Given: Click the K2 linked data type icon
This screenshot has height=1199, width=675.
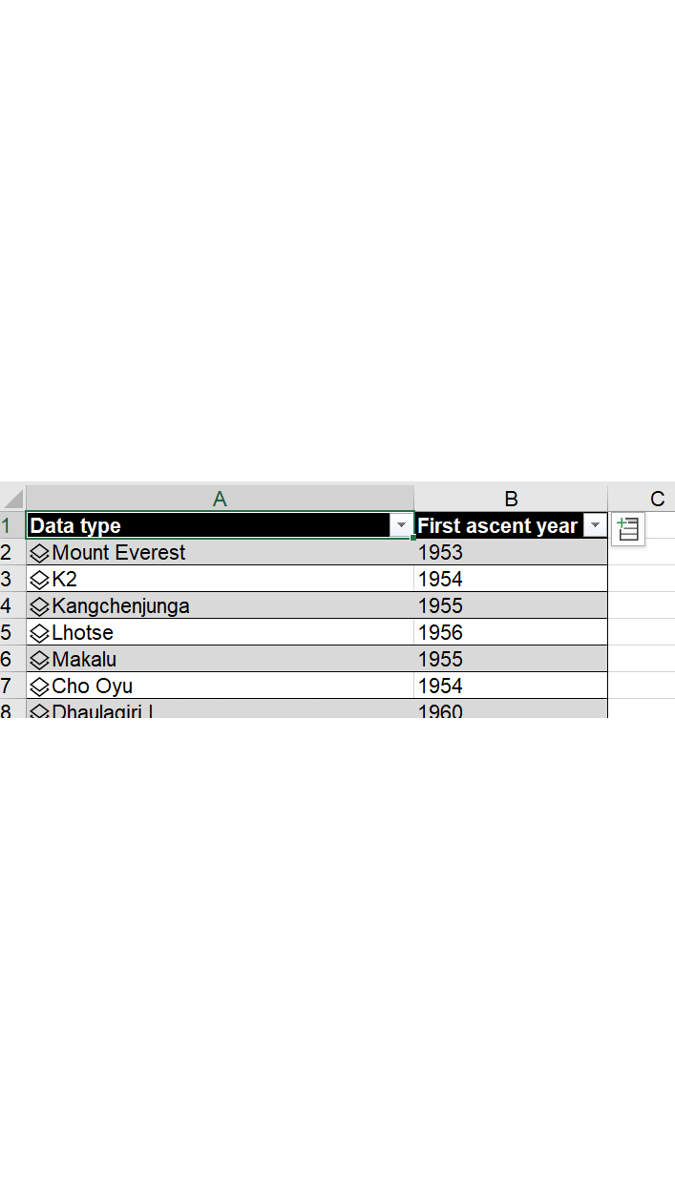Looking at the screenshot, I should (39, 580).
